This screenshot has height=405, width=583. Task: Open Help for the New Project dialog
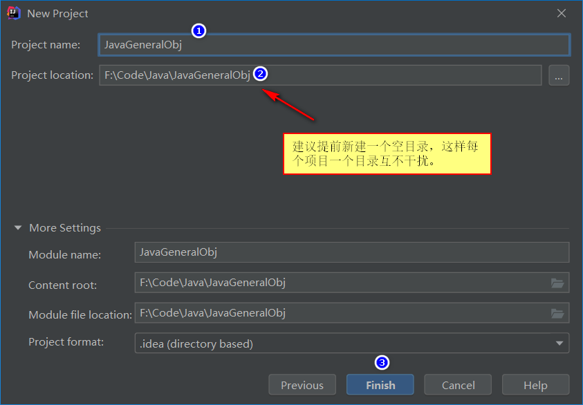535,384
